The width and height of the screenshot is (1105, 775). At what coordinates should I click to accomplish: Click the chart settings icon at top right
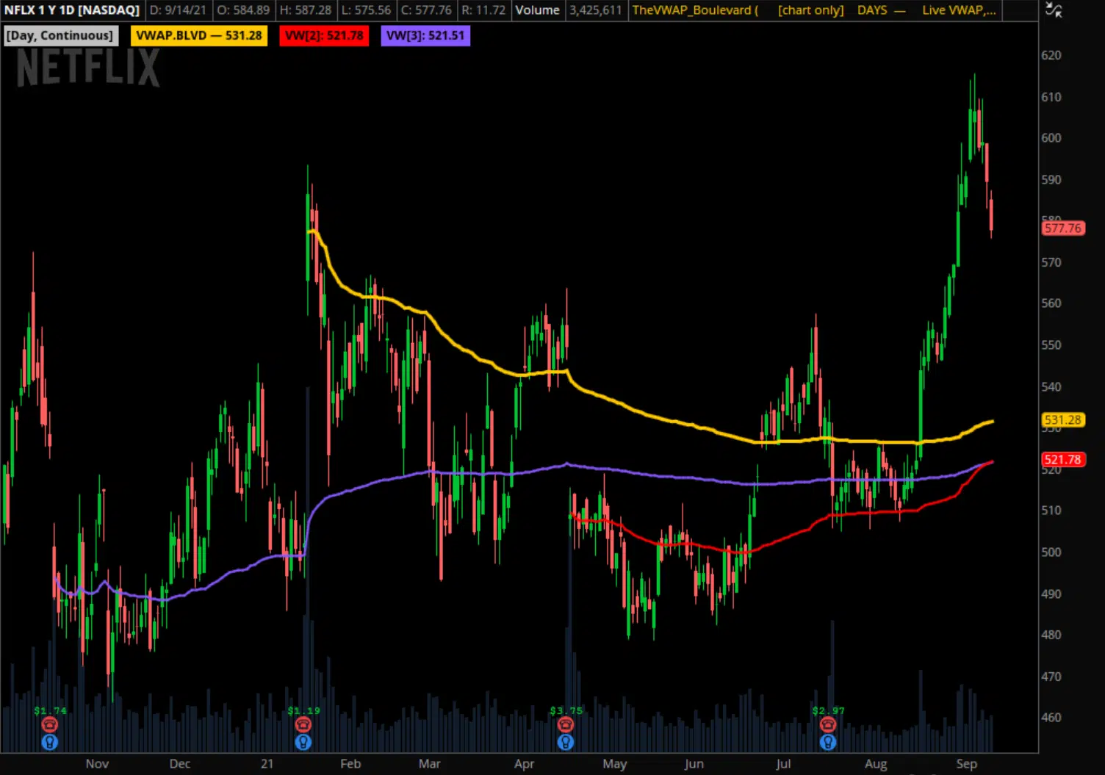[1054, 10]
